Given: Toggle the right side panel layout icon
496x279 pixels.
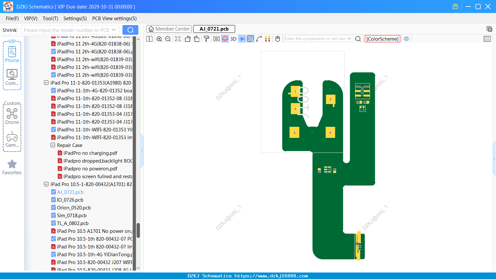Looking at the screenshot, I should (487, 39).
